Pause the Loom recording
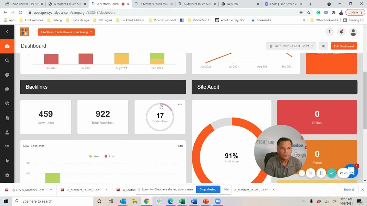Screen dimensions: 367x206 tap(321, 173)
